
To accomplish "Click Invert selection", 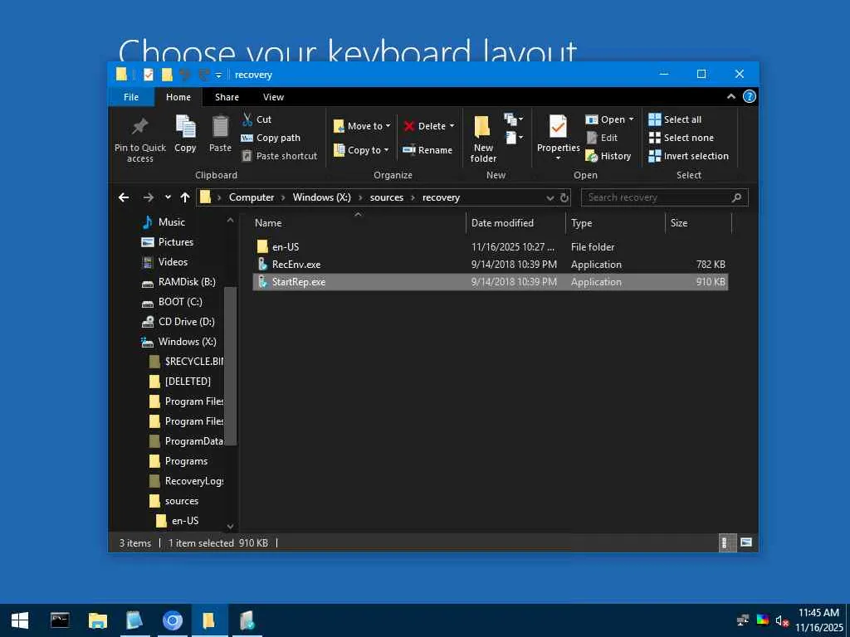I will [x=689, y=156].
